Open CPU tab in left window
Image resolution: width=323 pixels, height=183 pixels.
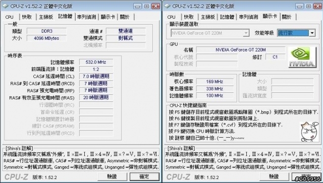[x=10, y=17]
